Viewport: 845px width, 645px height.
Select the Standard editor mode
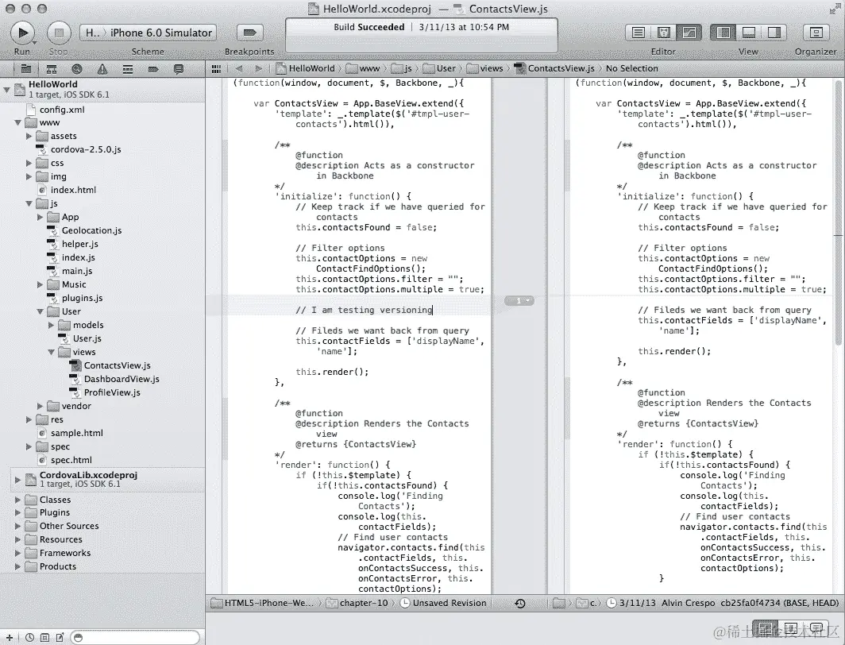click(x=638, y=33)
